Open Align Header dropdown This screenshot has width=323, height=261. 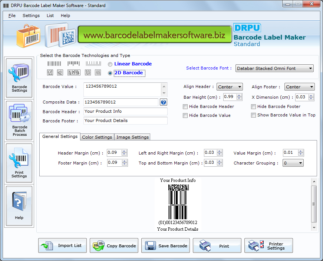(230, 87)
